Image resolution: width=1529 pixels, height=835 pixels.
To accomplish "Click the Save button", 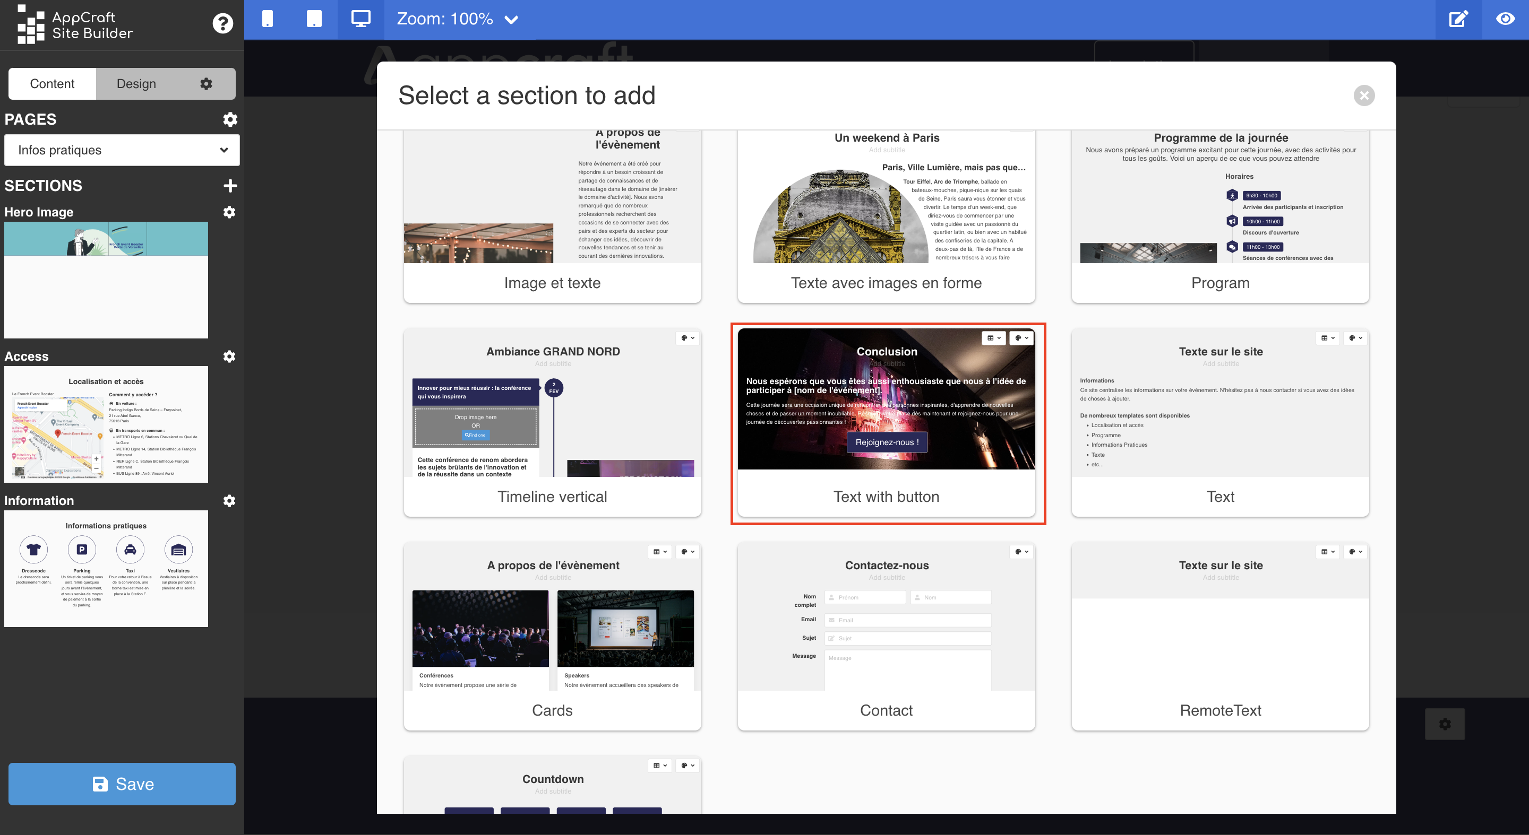I will pos(122,784).
